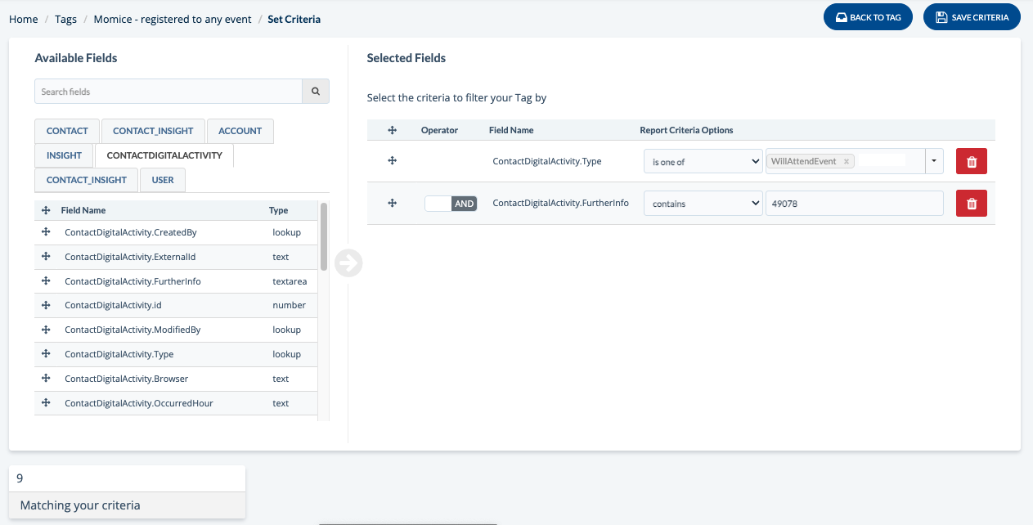Expand the WillAttendEvent value dropdown arrow
The height and width of the screenshot is (525, 1033).
pyautogui.click(x=934, y=162)
